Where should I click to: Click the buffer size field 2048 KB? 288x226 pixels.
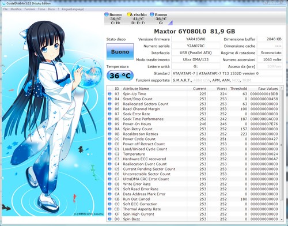tap(270, 39)
